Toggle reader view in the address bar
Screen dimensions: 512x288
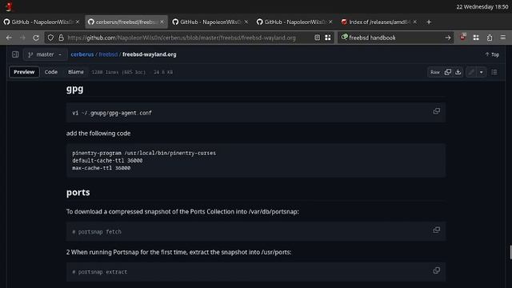(317, 38)
